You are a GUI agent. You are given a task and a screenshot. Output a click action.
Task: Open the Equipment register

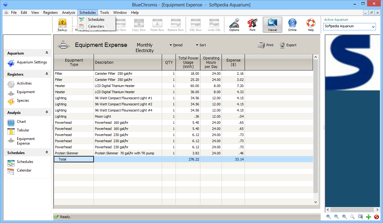(21, 92)
